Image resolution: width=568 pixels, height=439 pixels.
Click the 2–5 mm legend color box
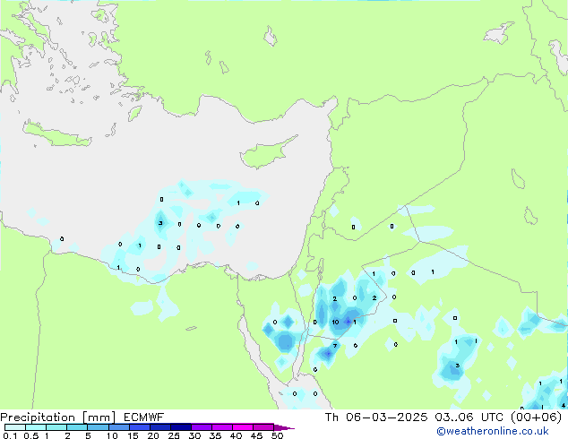(x=77, y=427)
